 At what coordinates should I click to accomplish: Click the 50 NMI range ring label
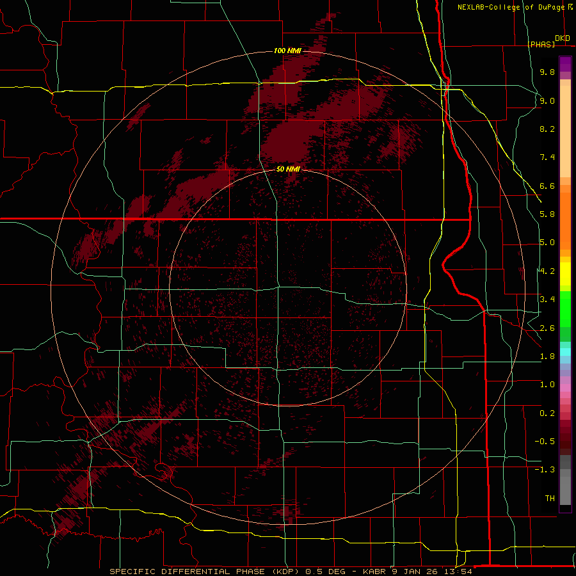click(288, 169)
